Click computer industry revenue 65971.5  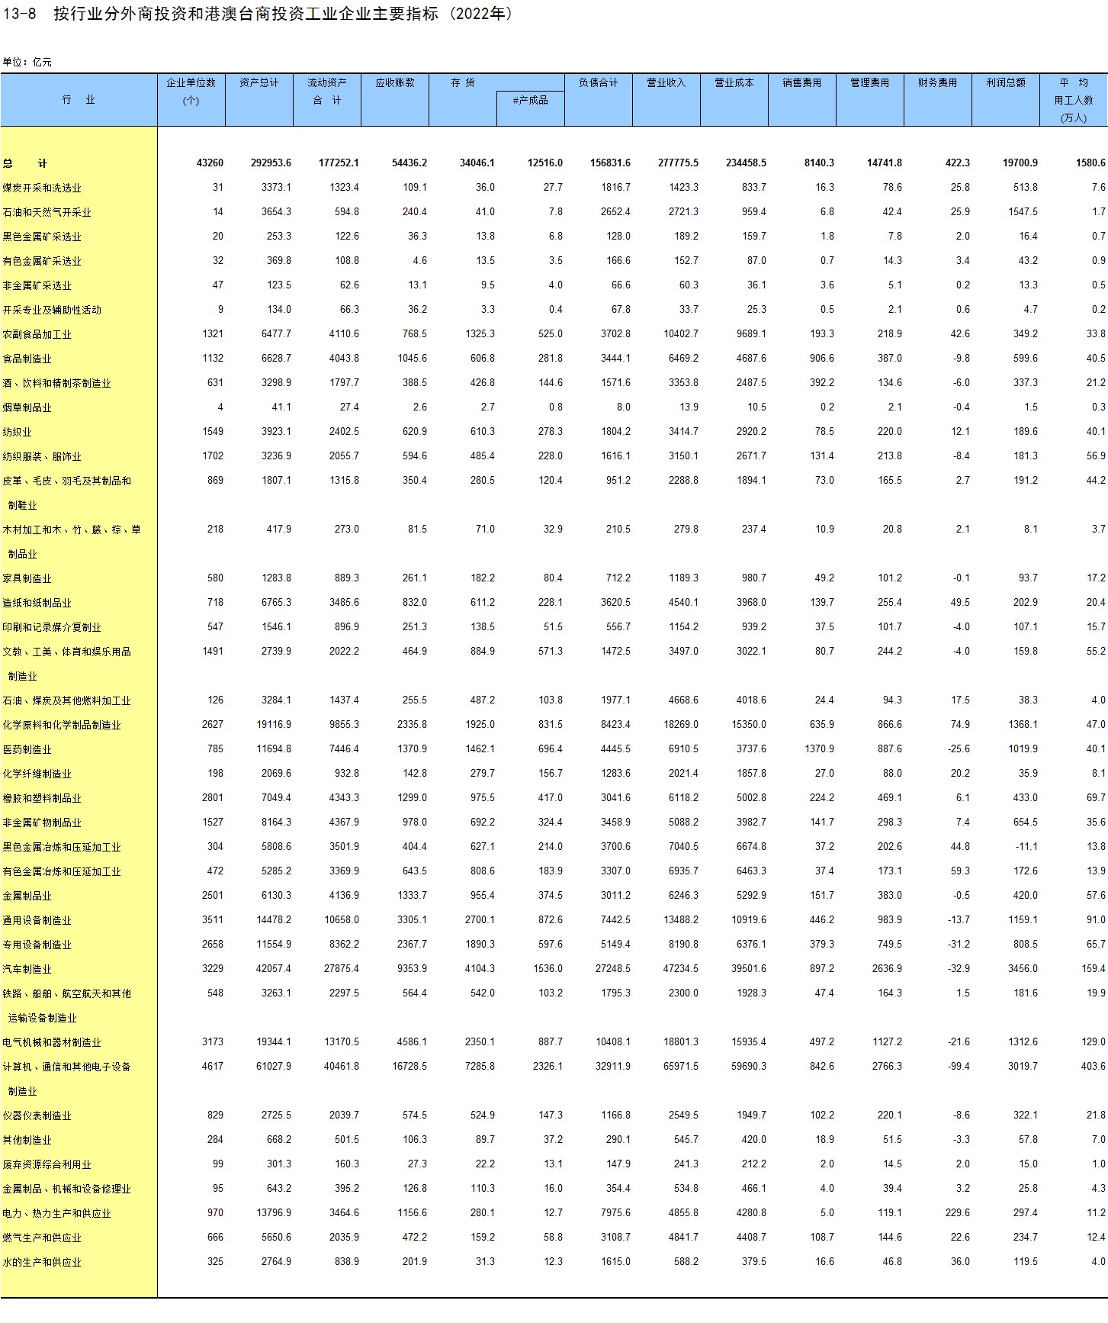(681, 1067)
